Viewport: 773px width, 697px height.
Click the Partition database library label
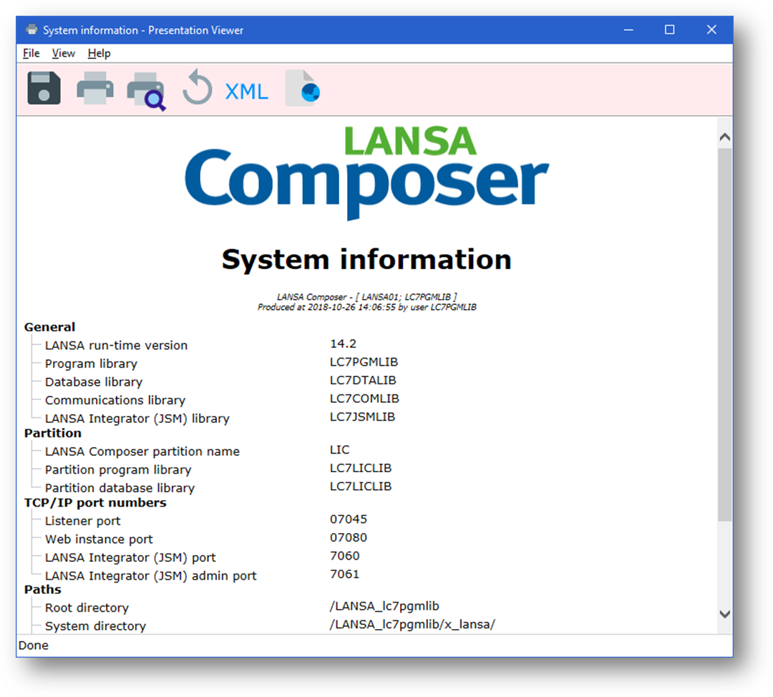120,488
